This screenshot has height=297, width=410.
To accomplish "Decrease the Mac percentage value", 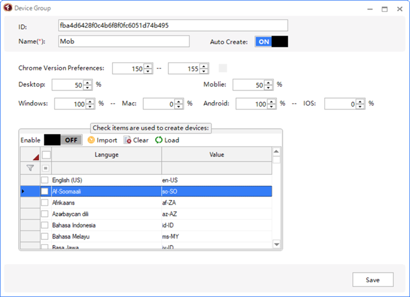I will [179, 106].
